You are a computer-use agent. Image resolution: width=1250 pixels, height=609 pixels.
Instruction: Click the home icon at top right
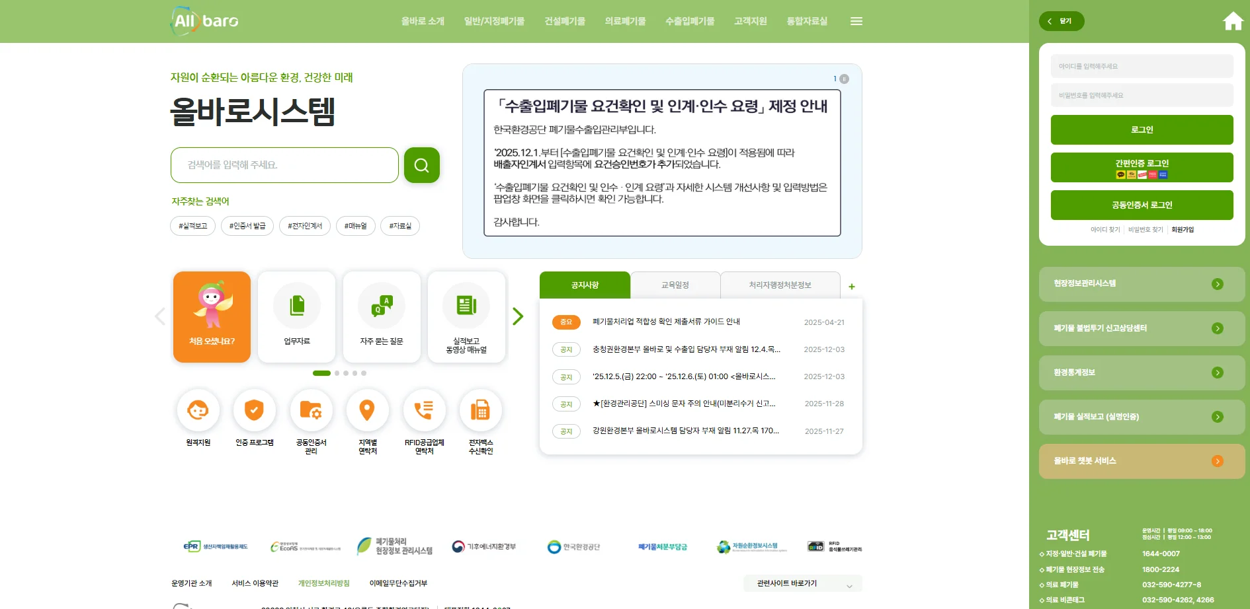[1232, 20]
